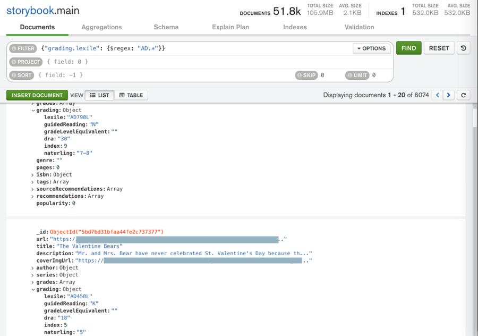Click the guidedReading value "K"
This screenshot has height=336, width=478.
94,304
